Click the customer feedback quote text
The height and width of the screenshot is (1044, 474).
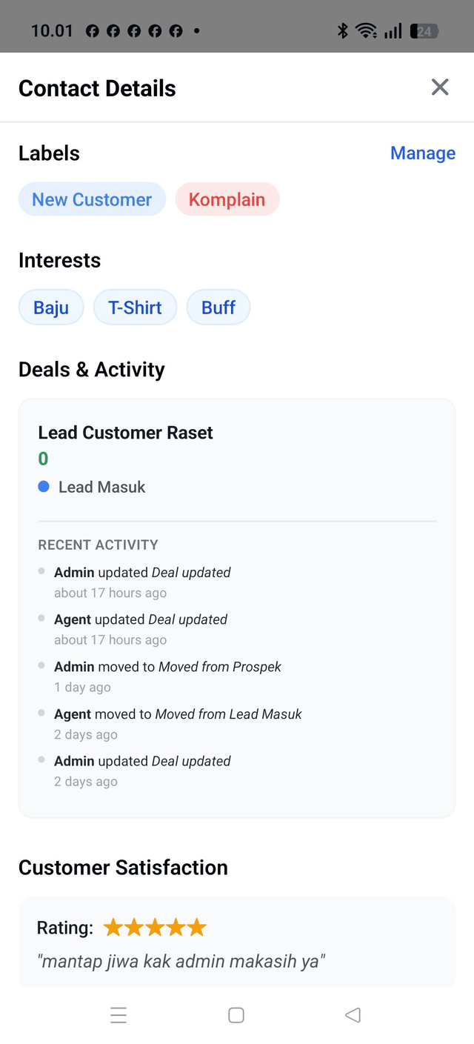pos(181,962)
